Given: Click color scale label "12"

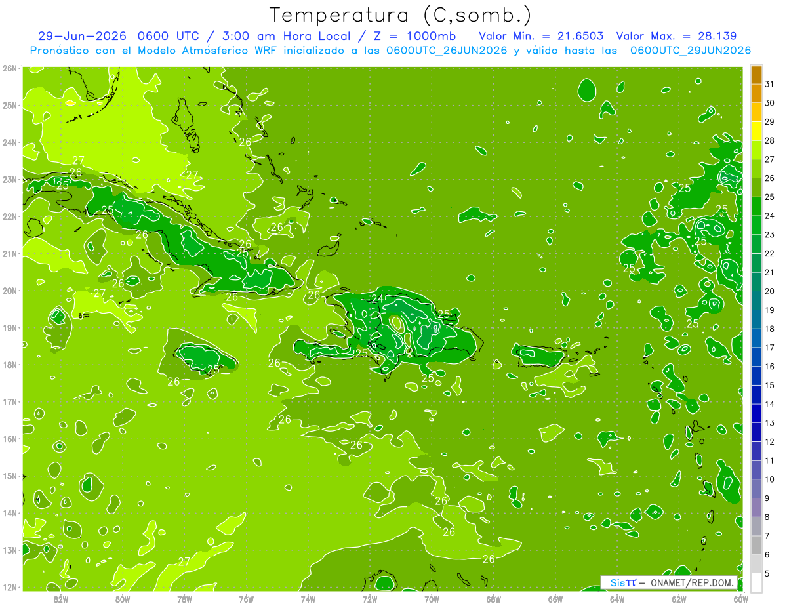Looking at the screenshot, I should point(769,441).
